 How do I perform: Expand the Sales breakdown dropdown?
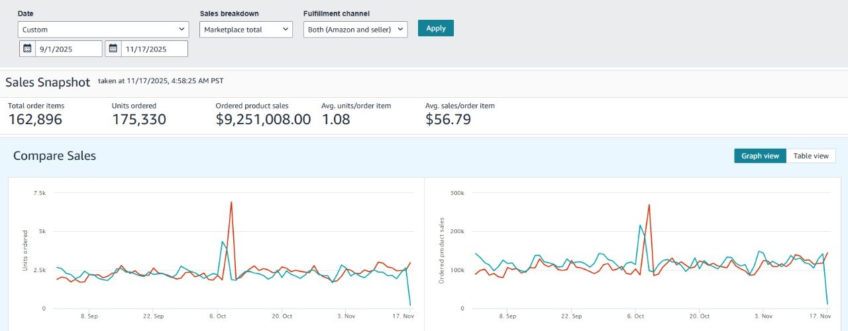pos(246,30)
